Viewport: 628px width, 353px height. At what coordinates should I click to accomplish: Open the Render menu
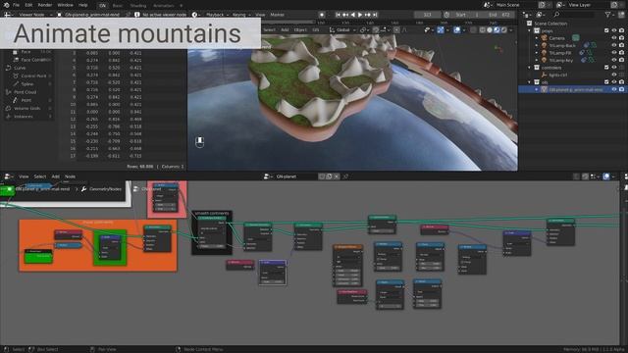(x=45, y=5)
